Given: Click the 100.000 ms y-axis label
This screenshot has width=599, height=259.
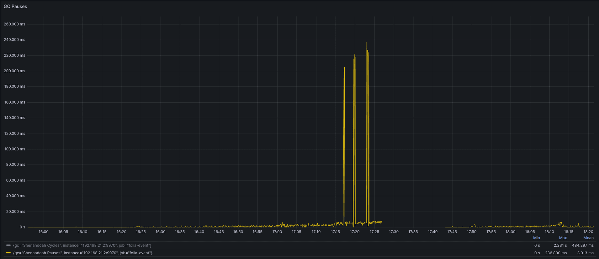Looking at the screenshot, I should 14,149.
